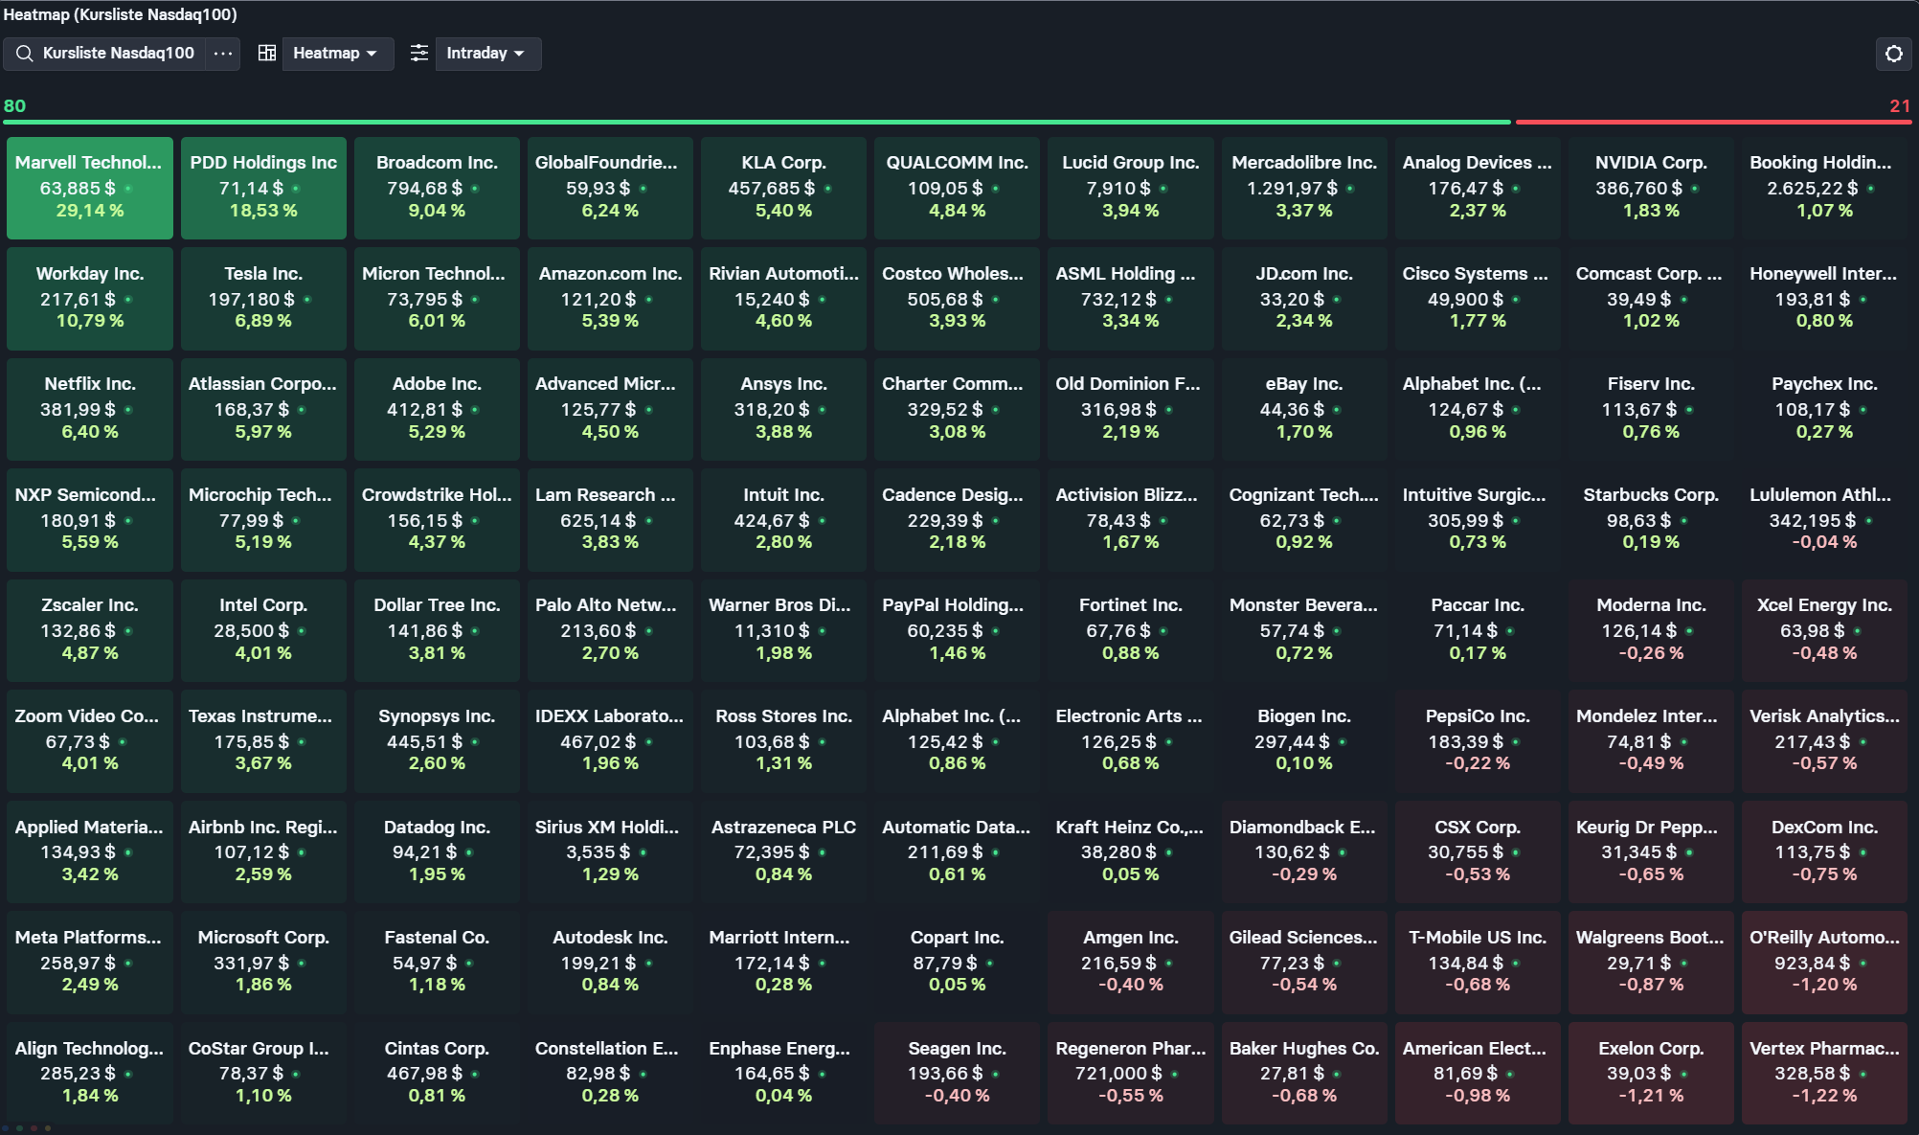Open the Align Technology tile

(x=90, y=1073)
